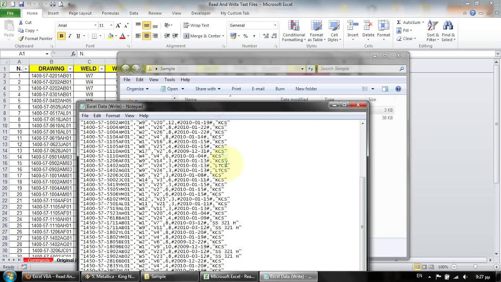Open Conditional Formatting
The width and height of the screenshot is (501, 282).
(294, 31)
